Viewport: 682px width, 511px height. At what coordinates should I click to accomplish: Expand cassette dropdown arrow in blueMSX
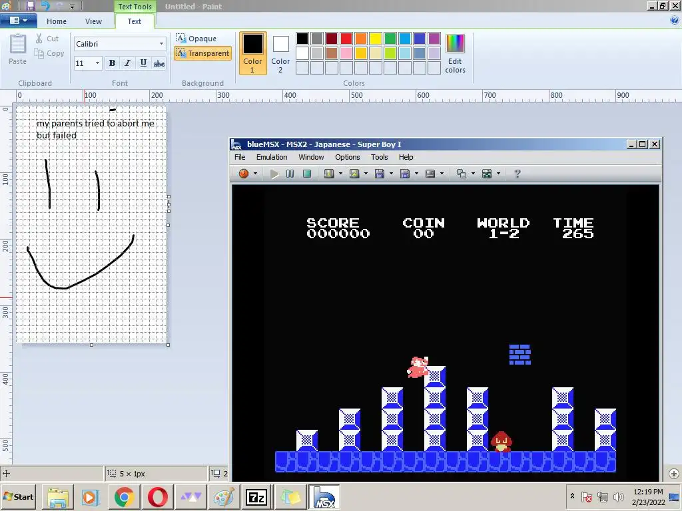pos(442,174)
